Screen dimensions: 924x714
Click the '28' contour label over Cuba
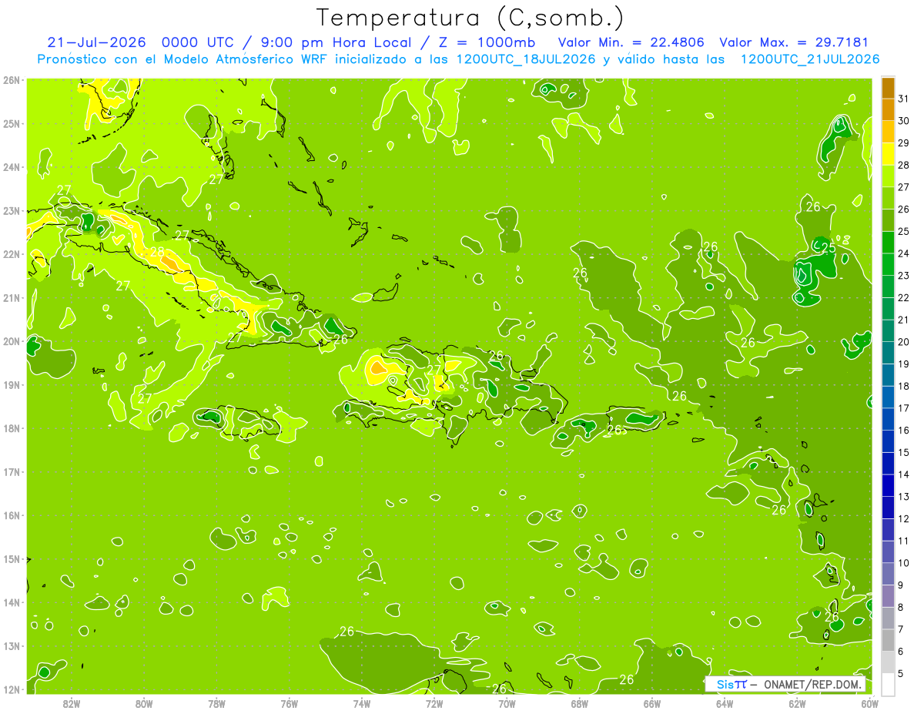[x=157, y=252]
